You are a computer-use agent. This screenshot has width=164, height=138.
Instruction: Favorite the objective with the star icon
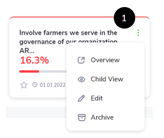24,85
